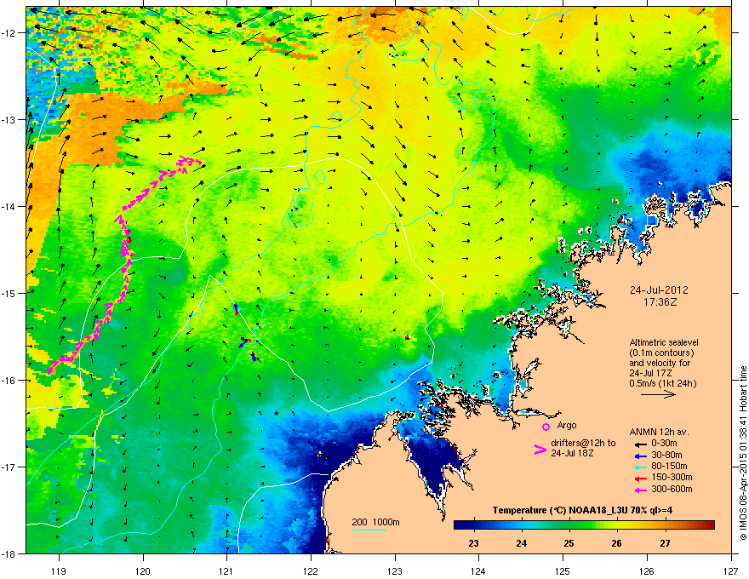Click the 'ANMN 12h av.' legend heading
This screenshot has width=749, height=579.
pyautogui.click(x=659, y=433)
